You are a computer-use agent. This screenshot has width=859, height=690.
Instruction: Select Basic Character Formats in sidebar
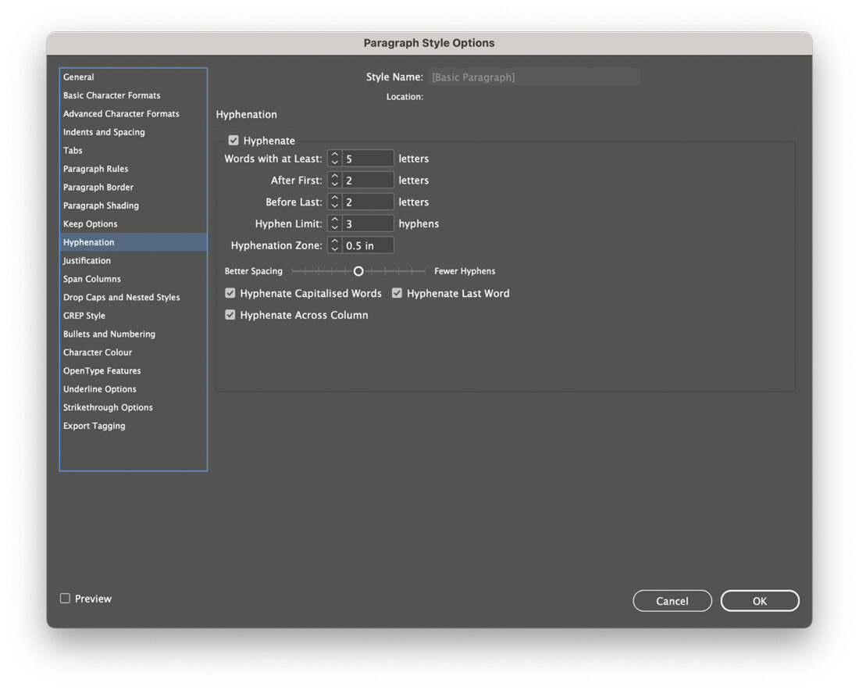111,95
